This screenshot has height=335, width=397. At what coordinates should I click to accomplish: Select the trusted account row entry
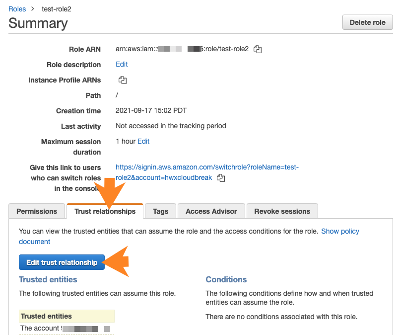coord(65,329)
